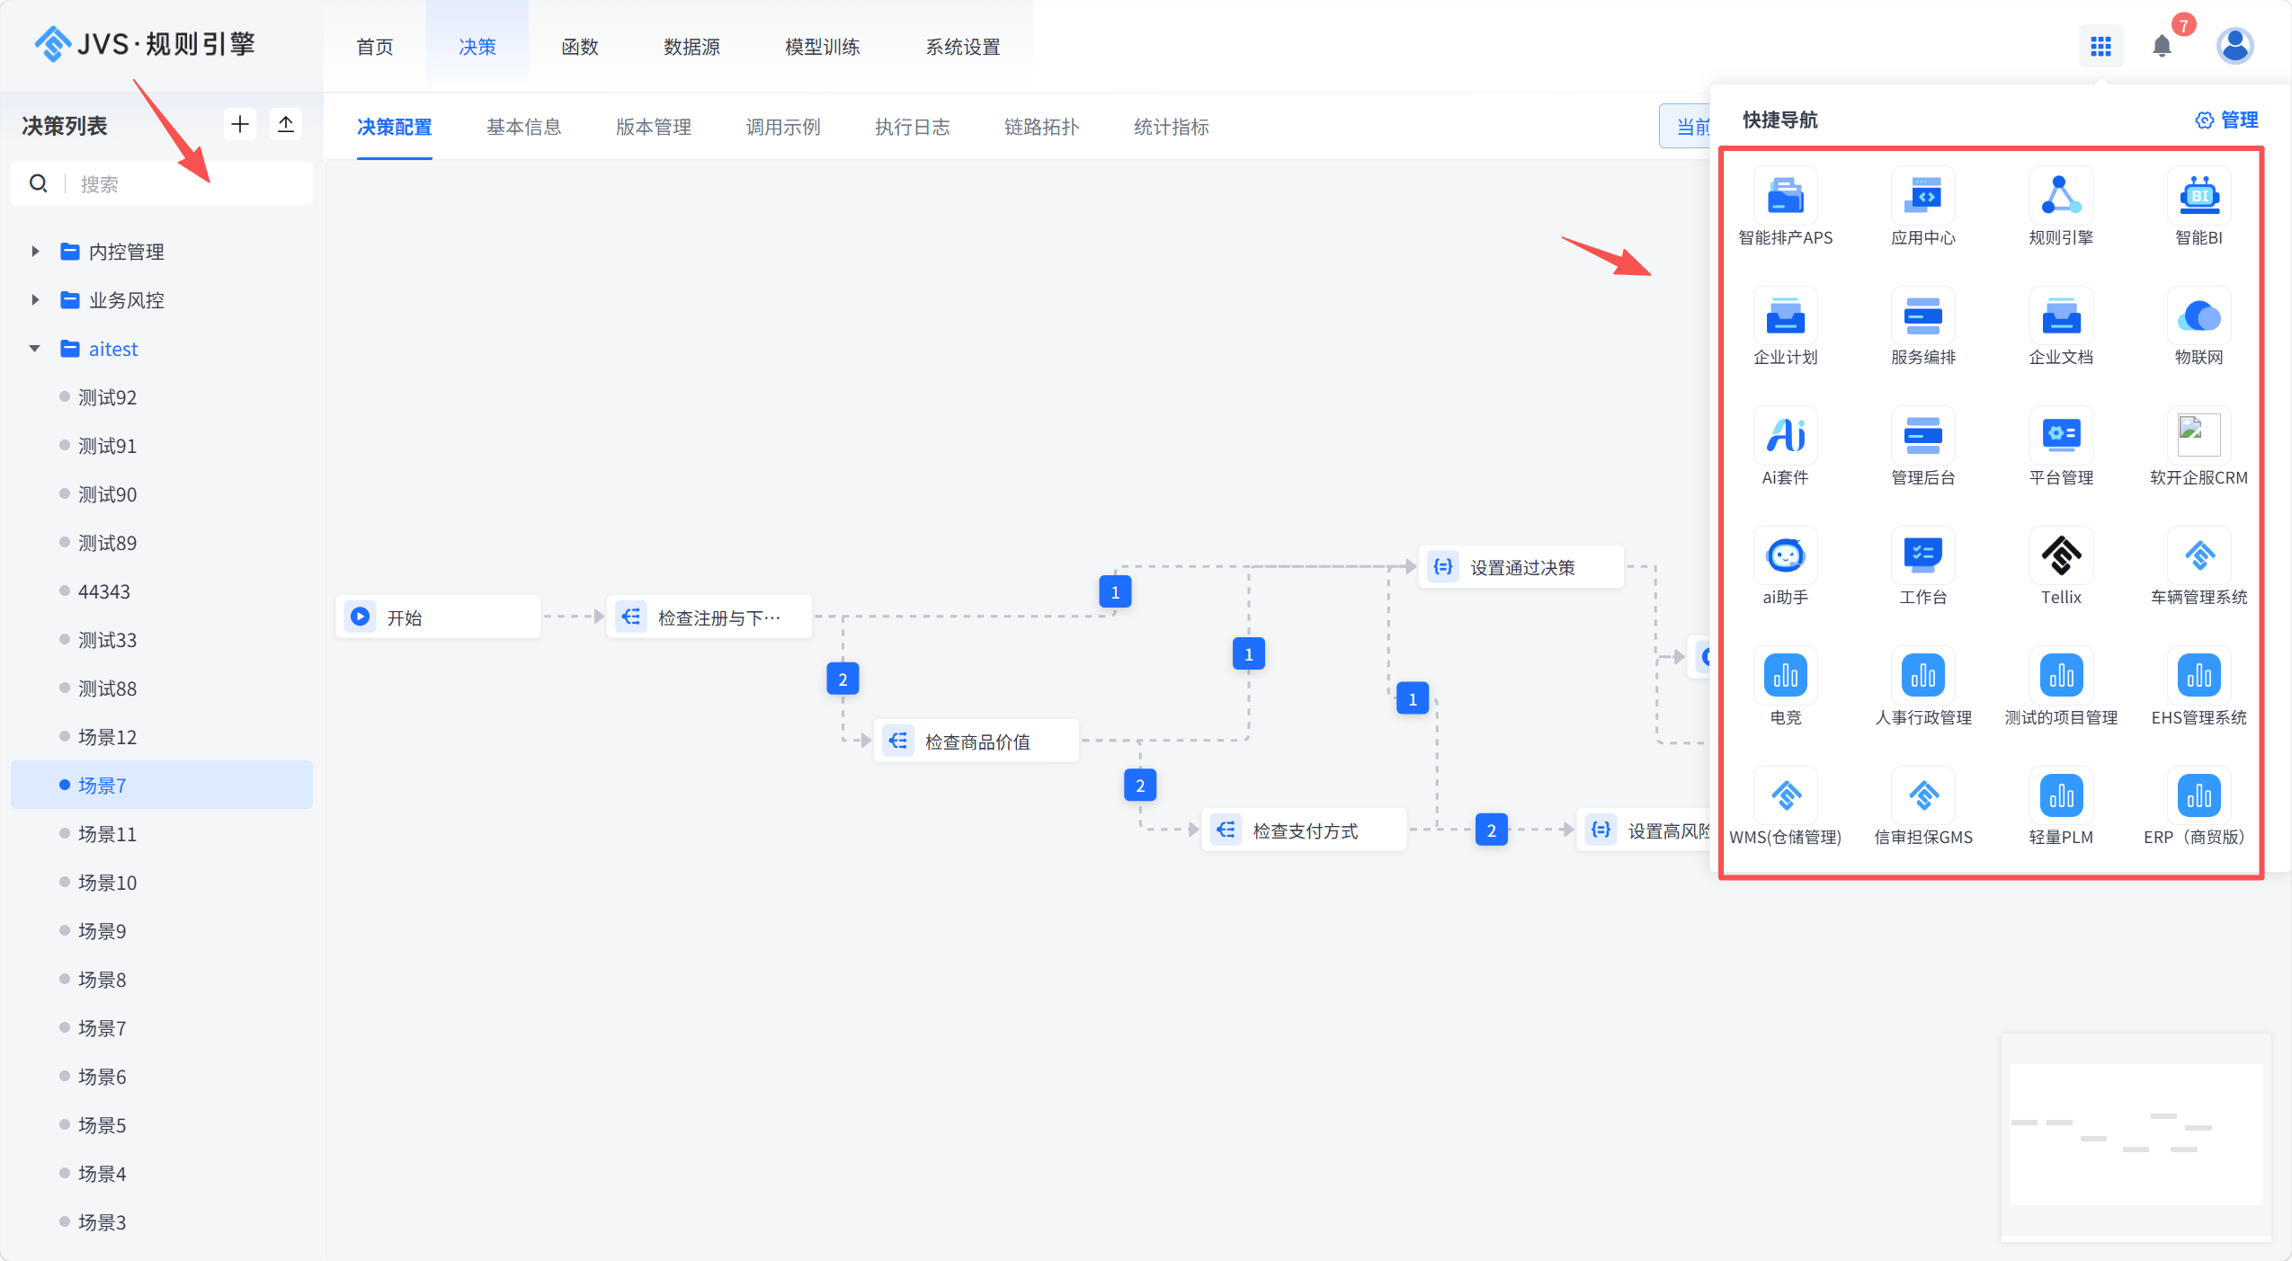Launch the 电竞 app icon
Screen dimensions: 2292x1261
(x=1785, y=675)
